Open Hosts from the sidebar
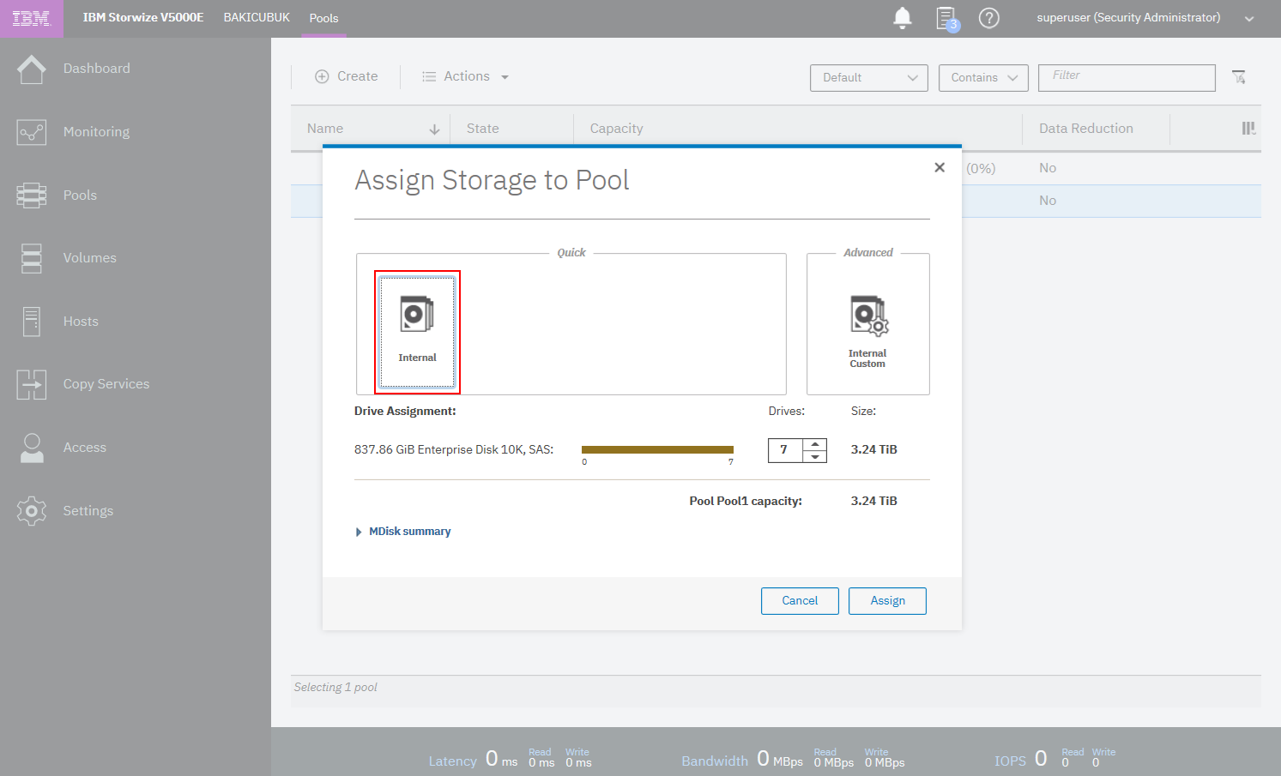The width and height of the screenshot is (1281, 776). (x=81, y=322)
